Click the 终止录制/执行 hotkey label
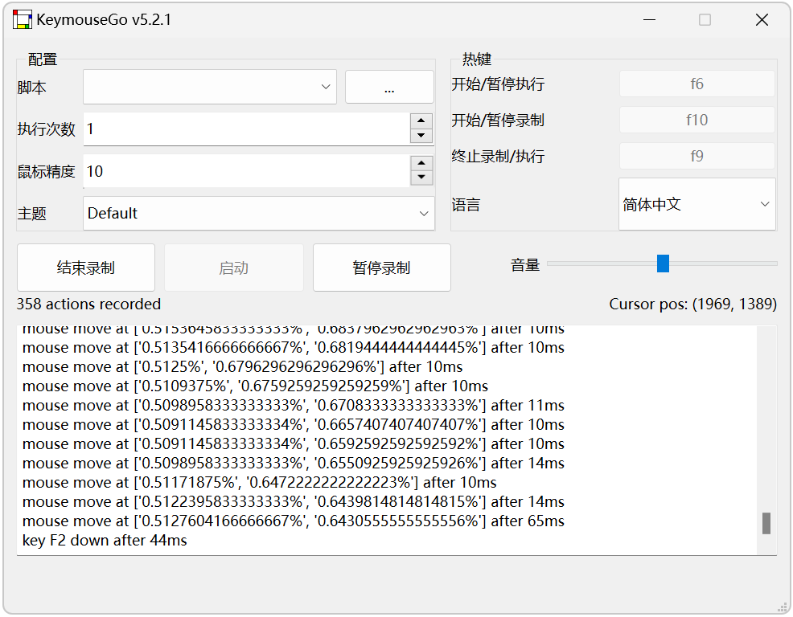 (x=498, y=156)
